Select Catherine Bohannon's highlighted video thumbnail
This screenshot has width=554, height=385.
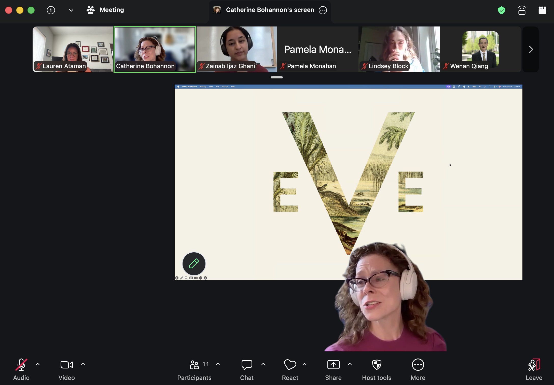point(155,49)
